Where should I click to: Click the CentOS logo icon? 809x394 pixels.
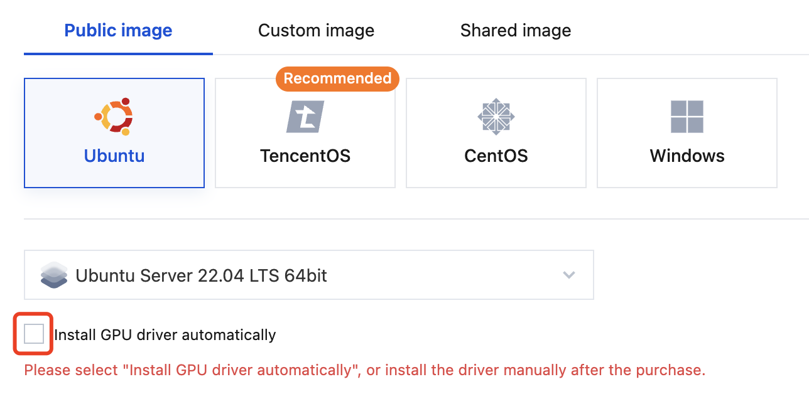(x=496, y=116)
